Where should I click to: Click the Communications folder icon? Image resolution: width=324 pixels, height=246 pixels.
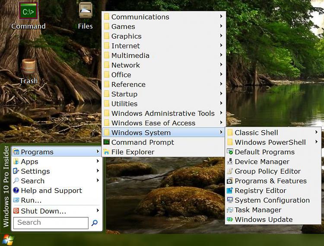[107, 17]
